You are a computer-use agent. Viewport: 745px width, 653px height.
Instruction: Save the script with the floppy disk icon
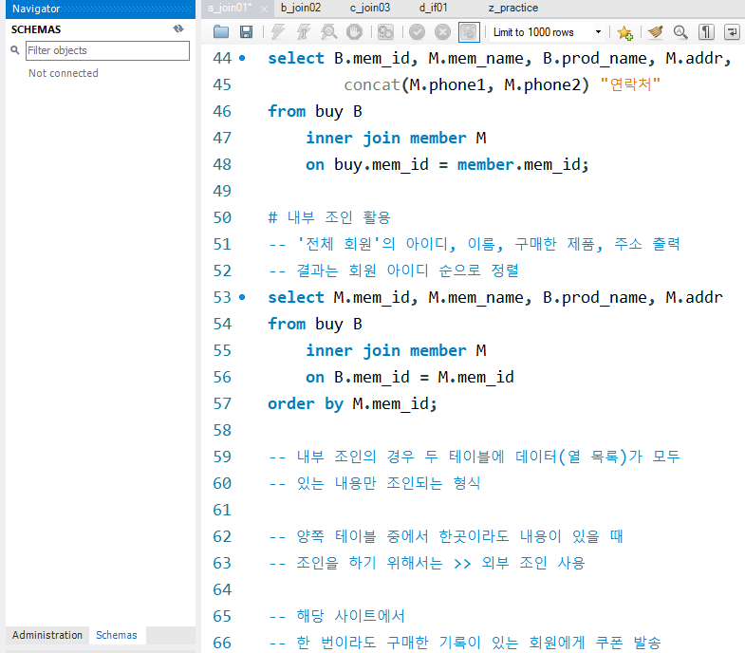pyautogui.click(x=246, y=32)
